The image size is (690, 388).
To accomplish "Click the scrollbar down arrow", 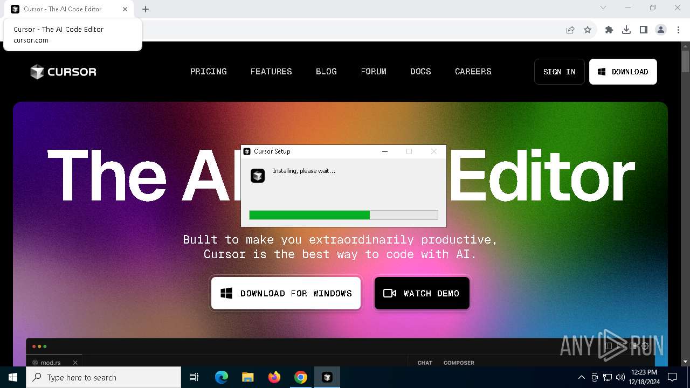I will click(x=685, y=362).
